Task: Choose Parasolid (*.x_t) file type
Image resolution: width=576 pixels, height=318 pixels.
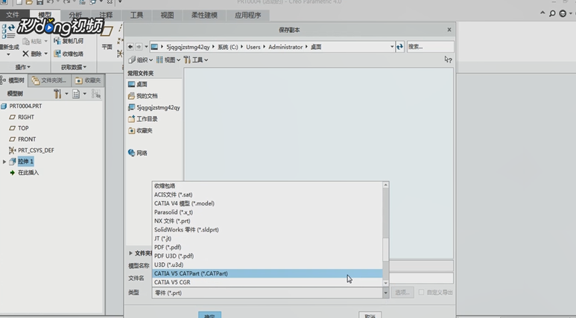Action: pos(267,212)
